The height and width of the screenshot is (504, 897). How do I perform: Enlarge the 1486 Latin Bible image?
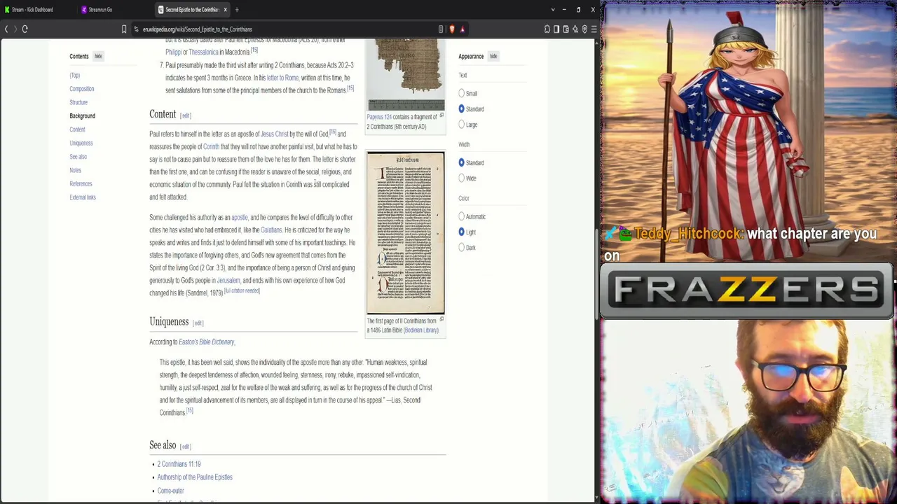pyautogui.click(x=441, y=319)
